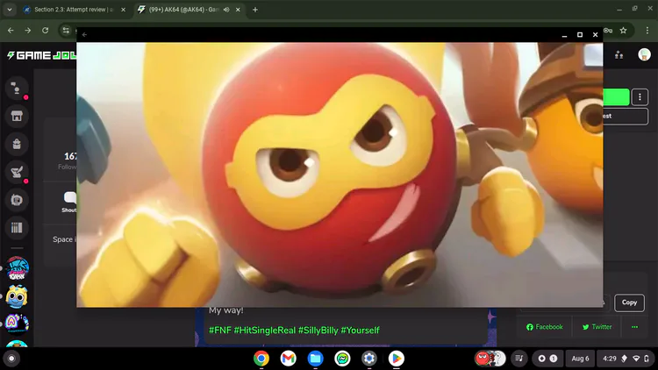This screenshot has width=658, height=370.
Task: Open the blue cartoon face community avatar
Action: [17, 296]
